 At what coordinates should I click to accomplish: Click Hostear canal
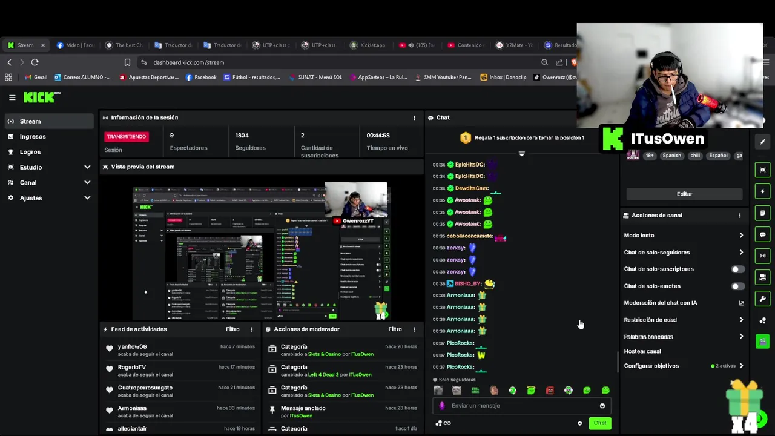tap(642, 351)
